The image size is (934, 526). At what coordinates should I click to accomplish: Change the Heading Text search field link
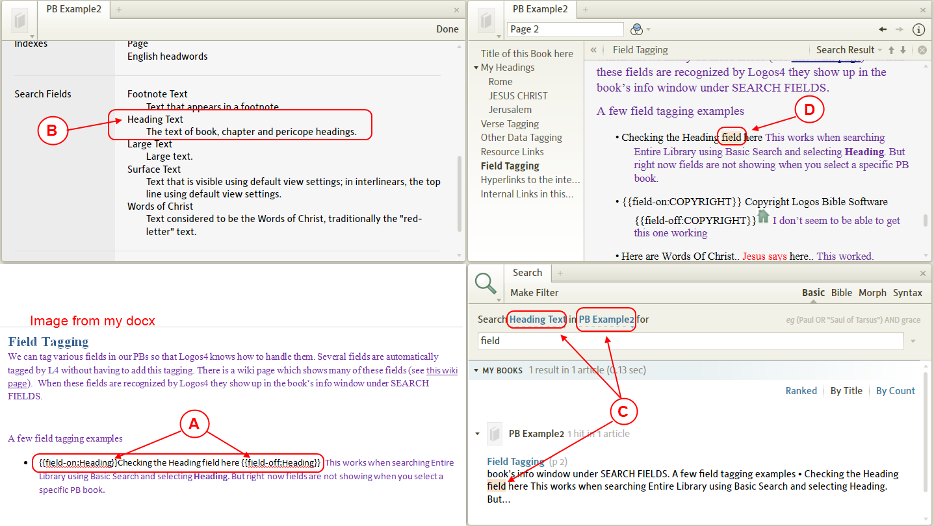tap(538, 319)
